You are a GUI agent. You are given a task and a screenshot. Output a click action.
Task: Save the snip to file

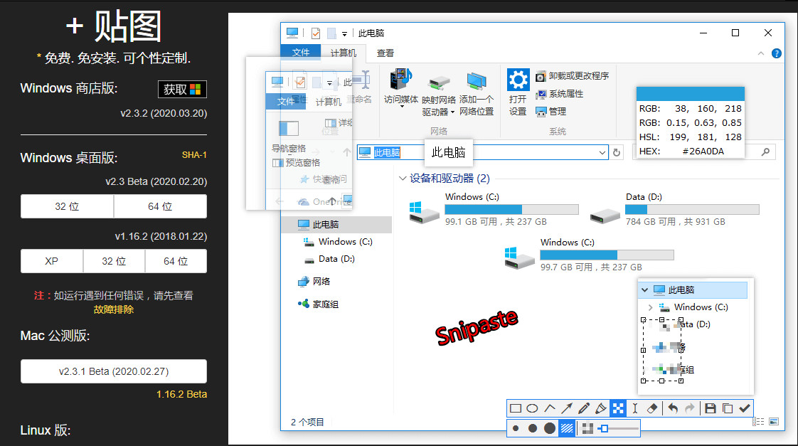coord(711,408)
